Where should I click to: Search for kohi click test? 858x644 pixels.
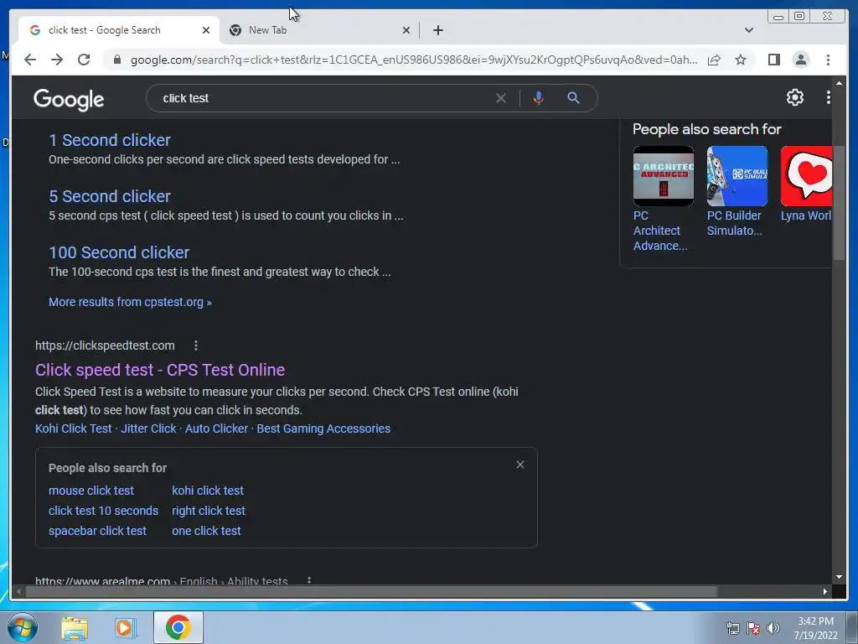coord(208,491)
